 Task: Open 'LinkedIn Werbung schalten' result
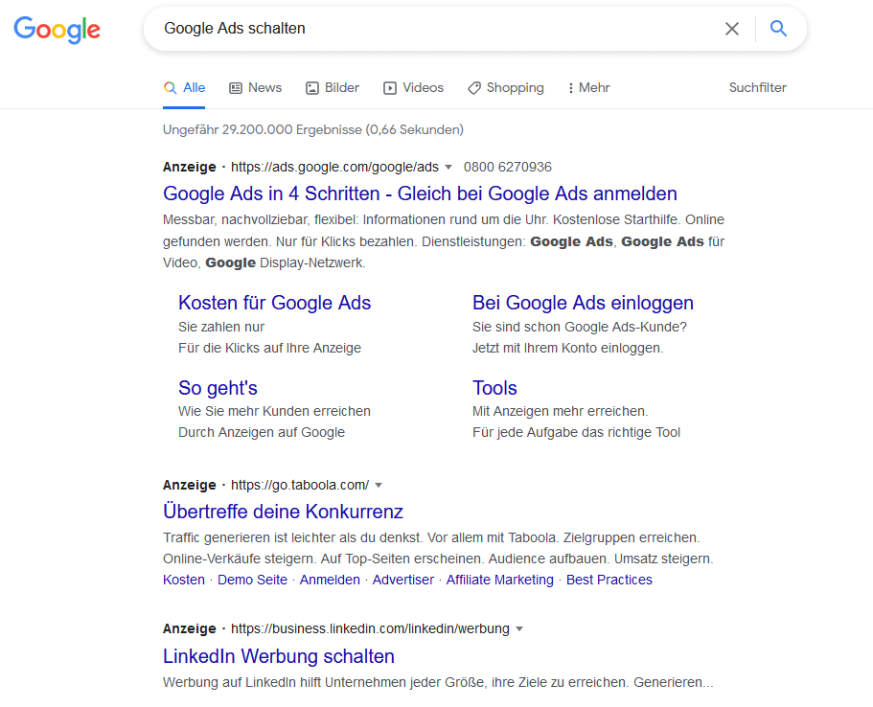tap(279, 656)
